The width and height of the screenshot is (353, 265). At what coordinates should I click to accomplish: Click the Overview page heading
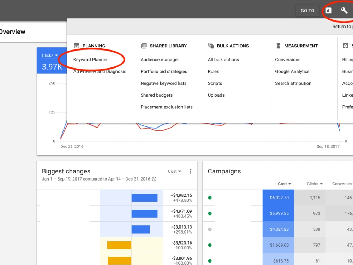[x=13, y=32]
